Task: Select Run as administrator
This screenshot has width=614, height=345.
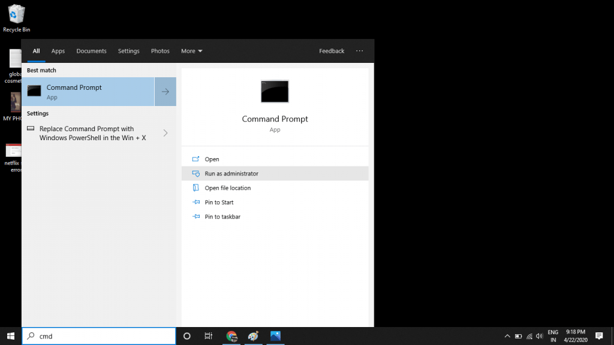Action: (231, 174)
